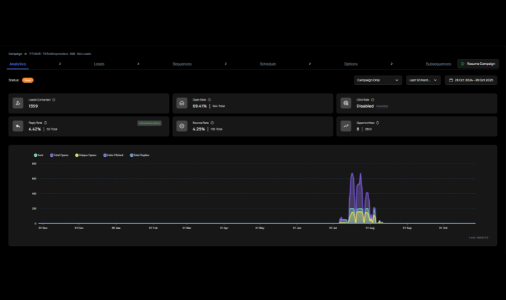Click the info icon beside Opportunities

click(x=377, y=123)
